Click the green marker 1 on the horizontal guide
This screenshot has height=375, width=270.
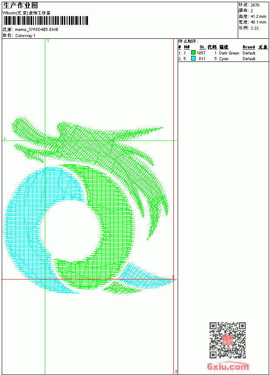point(4,139)
